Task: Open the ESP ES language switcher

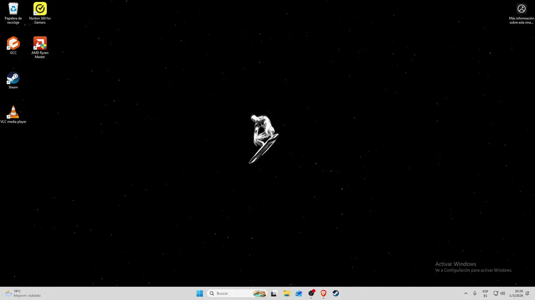Action: point(485,293)
